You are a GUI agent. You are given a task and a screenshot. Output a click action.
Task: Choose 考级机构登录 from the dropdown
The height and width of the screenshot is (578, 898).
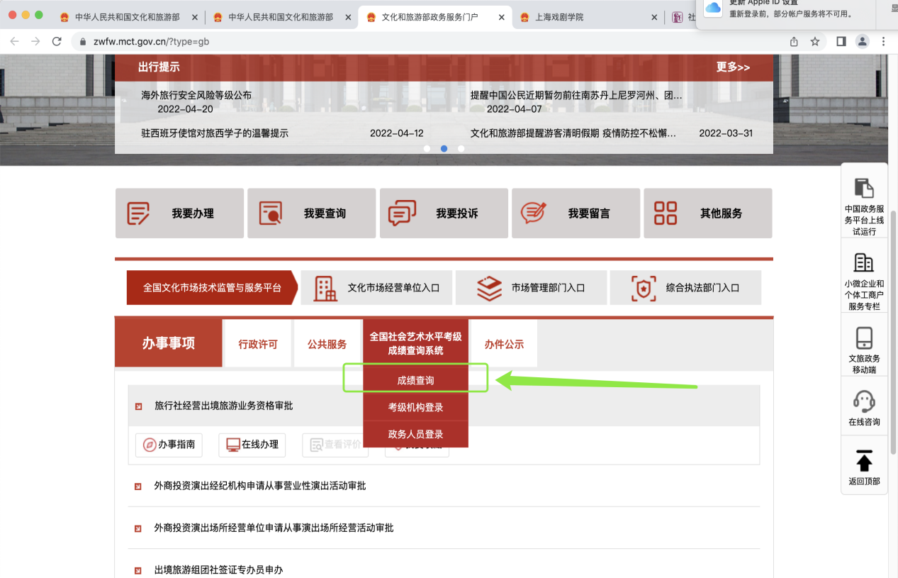415,408
